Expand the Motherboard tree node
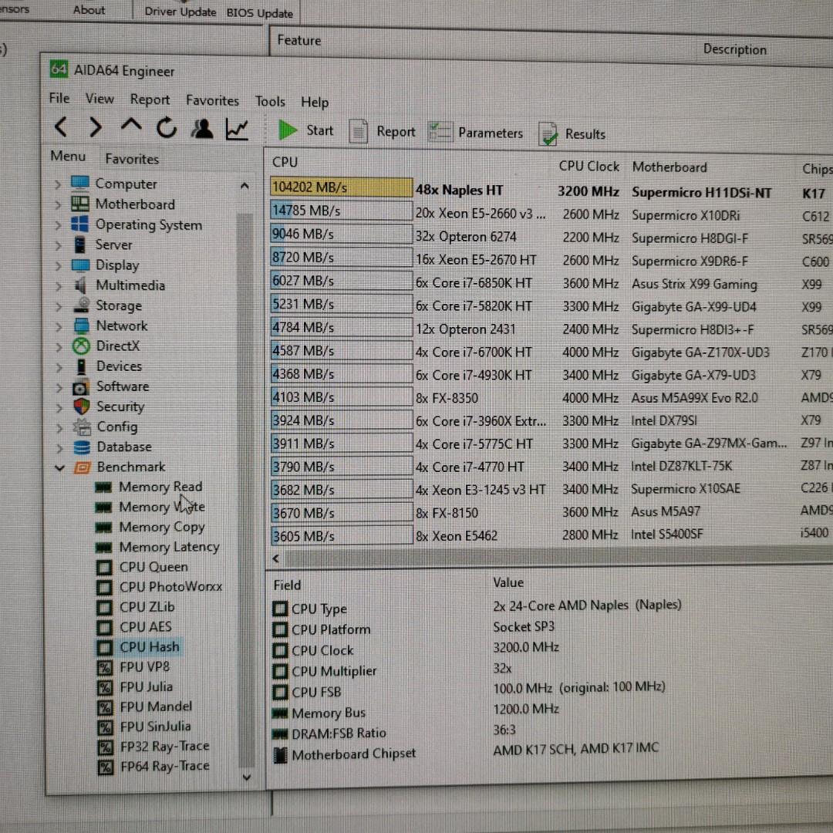Viewport: 833px width, 833px height. 57,204
